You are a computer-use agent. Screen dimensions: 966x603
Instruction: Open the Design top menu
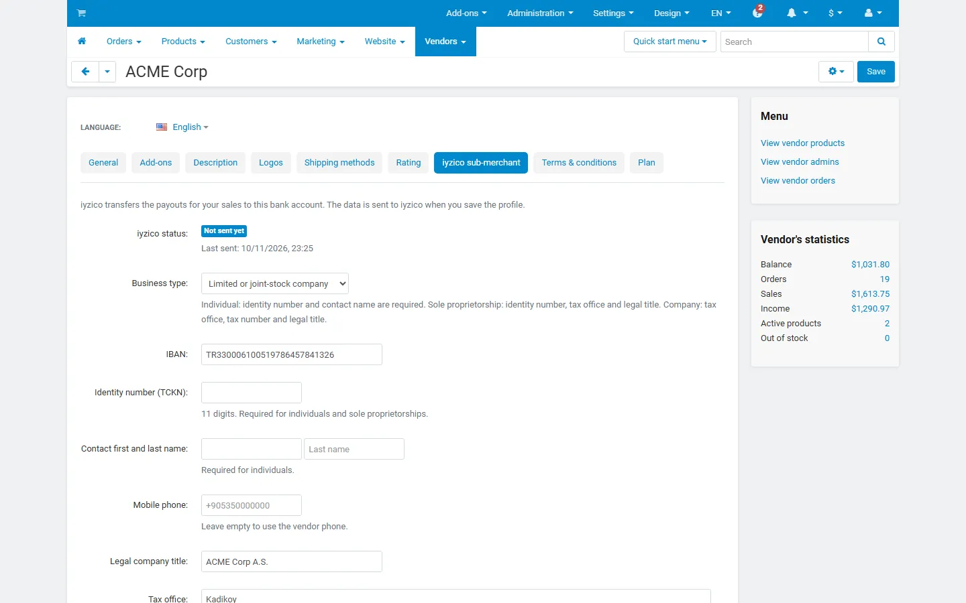[x=672, y=13]
